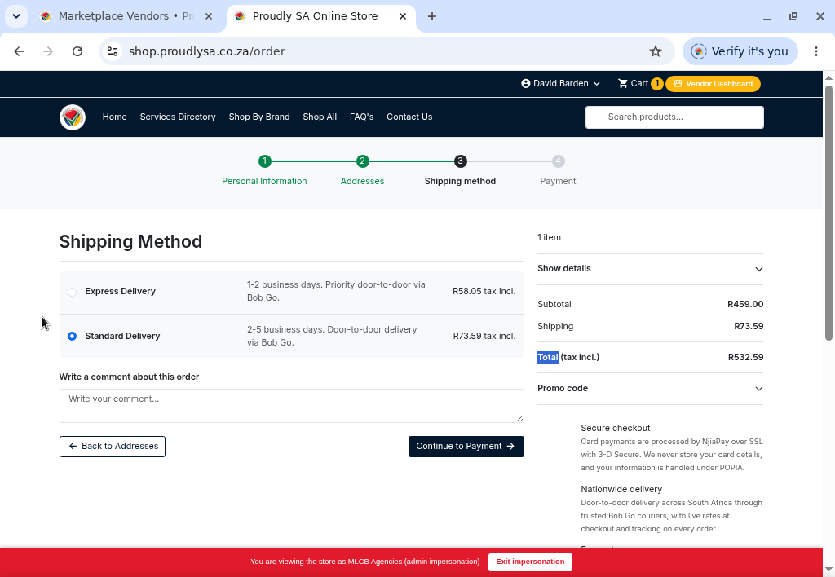Screen dimensions: 835x577
Task: Click the R459.00 subtotal value
Action: (x=745, y=305)
